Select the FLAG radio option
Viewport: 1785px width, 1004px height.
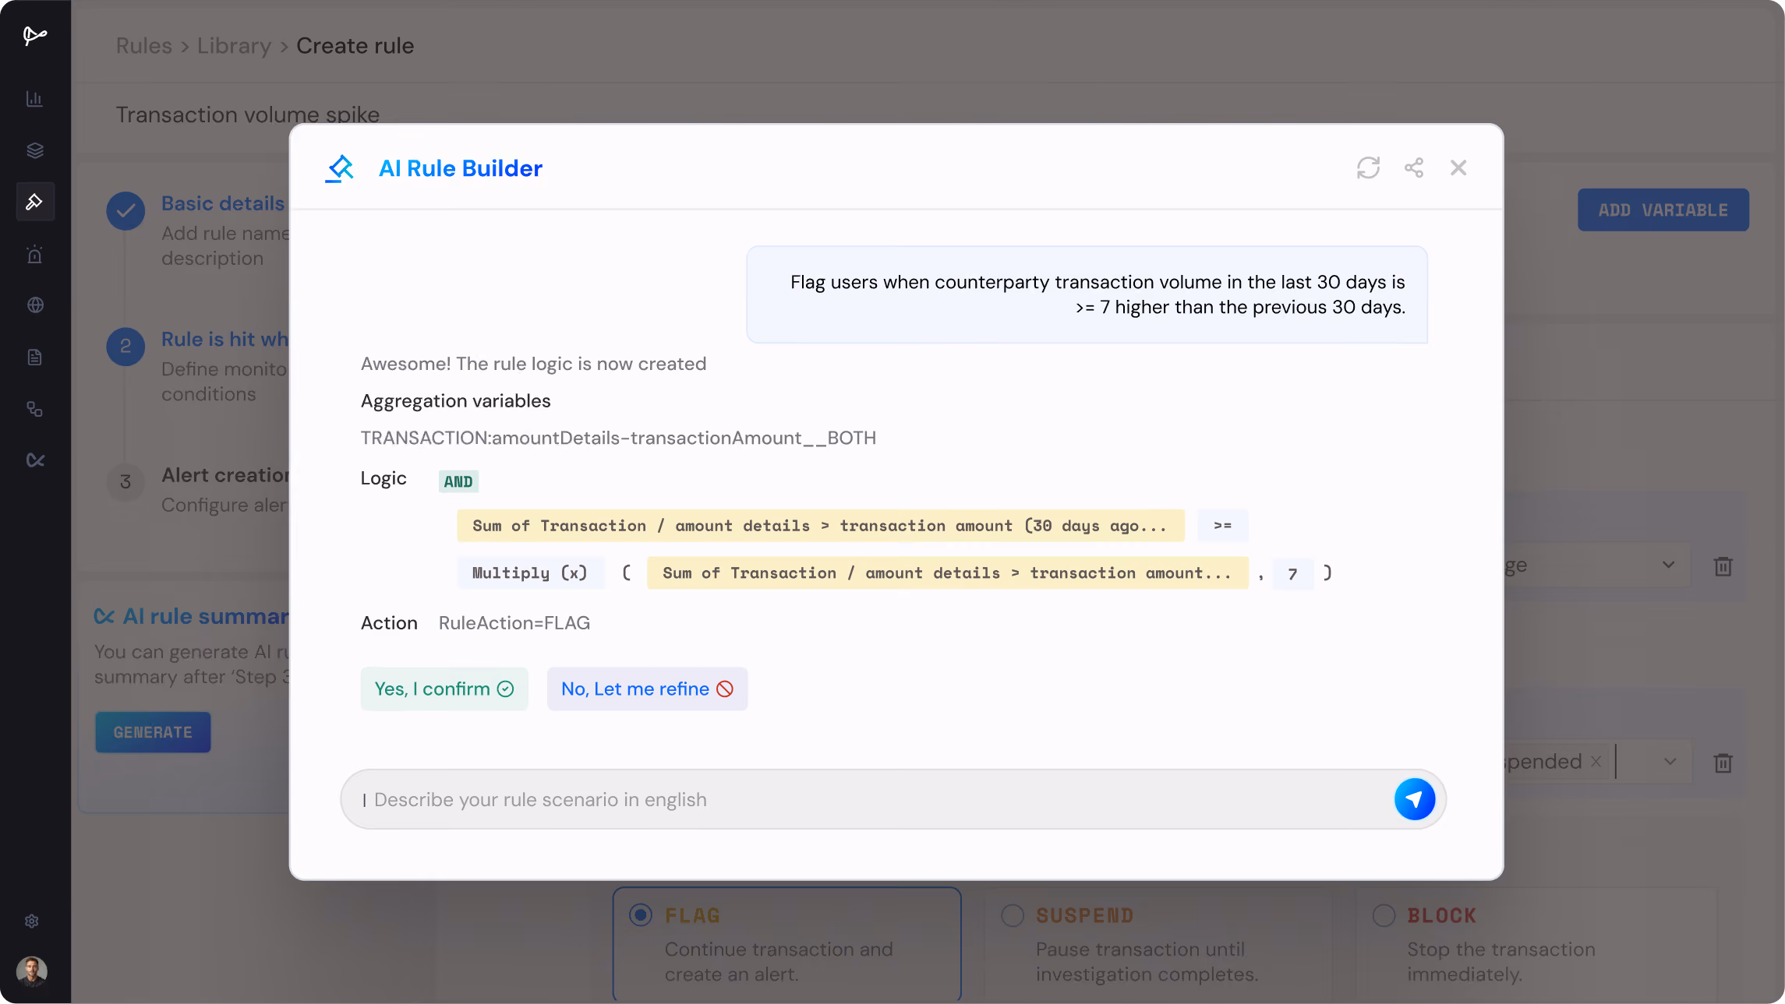[641, 915]
